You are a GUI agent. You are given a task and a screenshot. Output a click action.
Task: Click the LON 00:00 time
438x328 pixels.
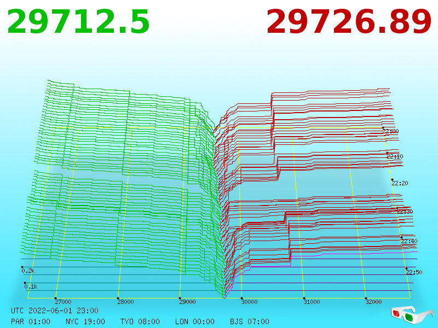(195, 321)
